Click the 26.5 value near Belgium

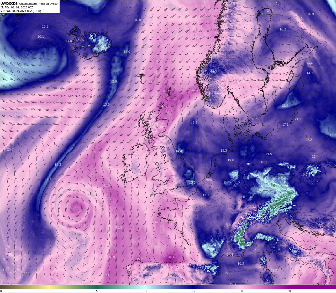[208, 180]
